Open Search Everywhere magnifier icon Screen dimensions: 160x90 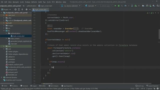point(158,6)
